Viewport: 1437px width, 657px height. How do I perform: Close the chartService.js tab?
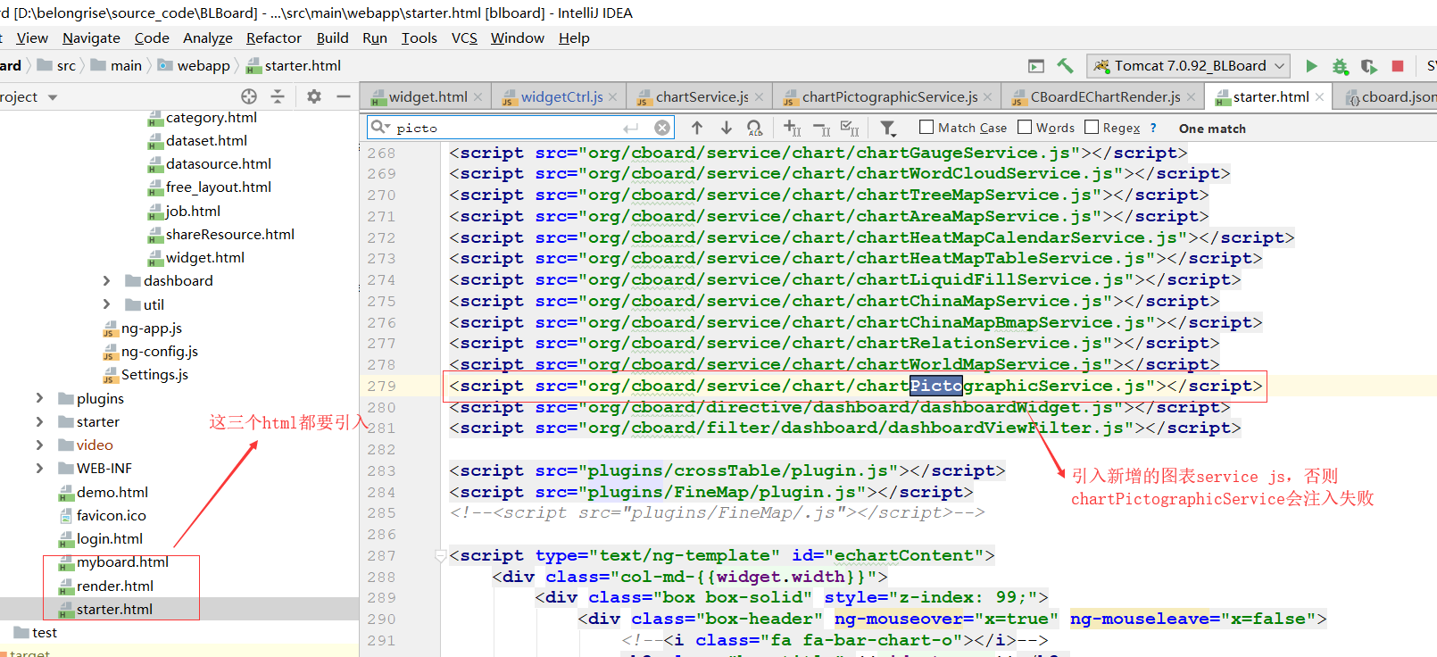[x=759, y=96]
